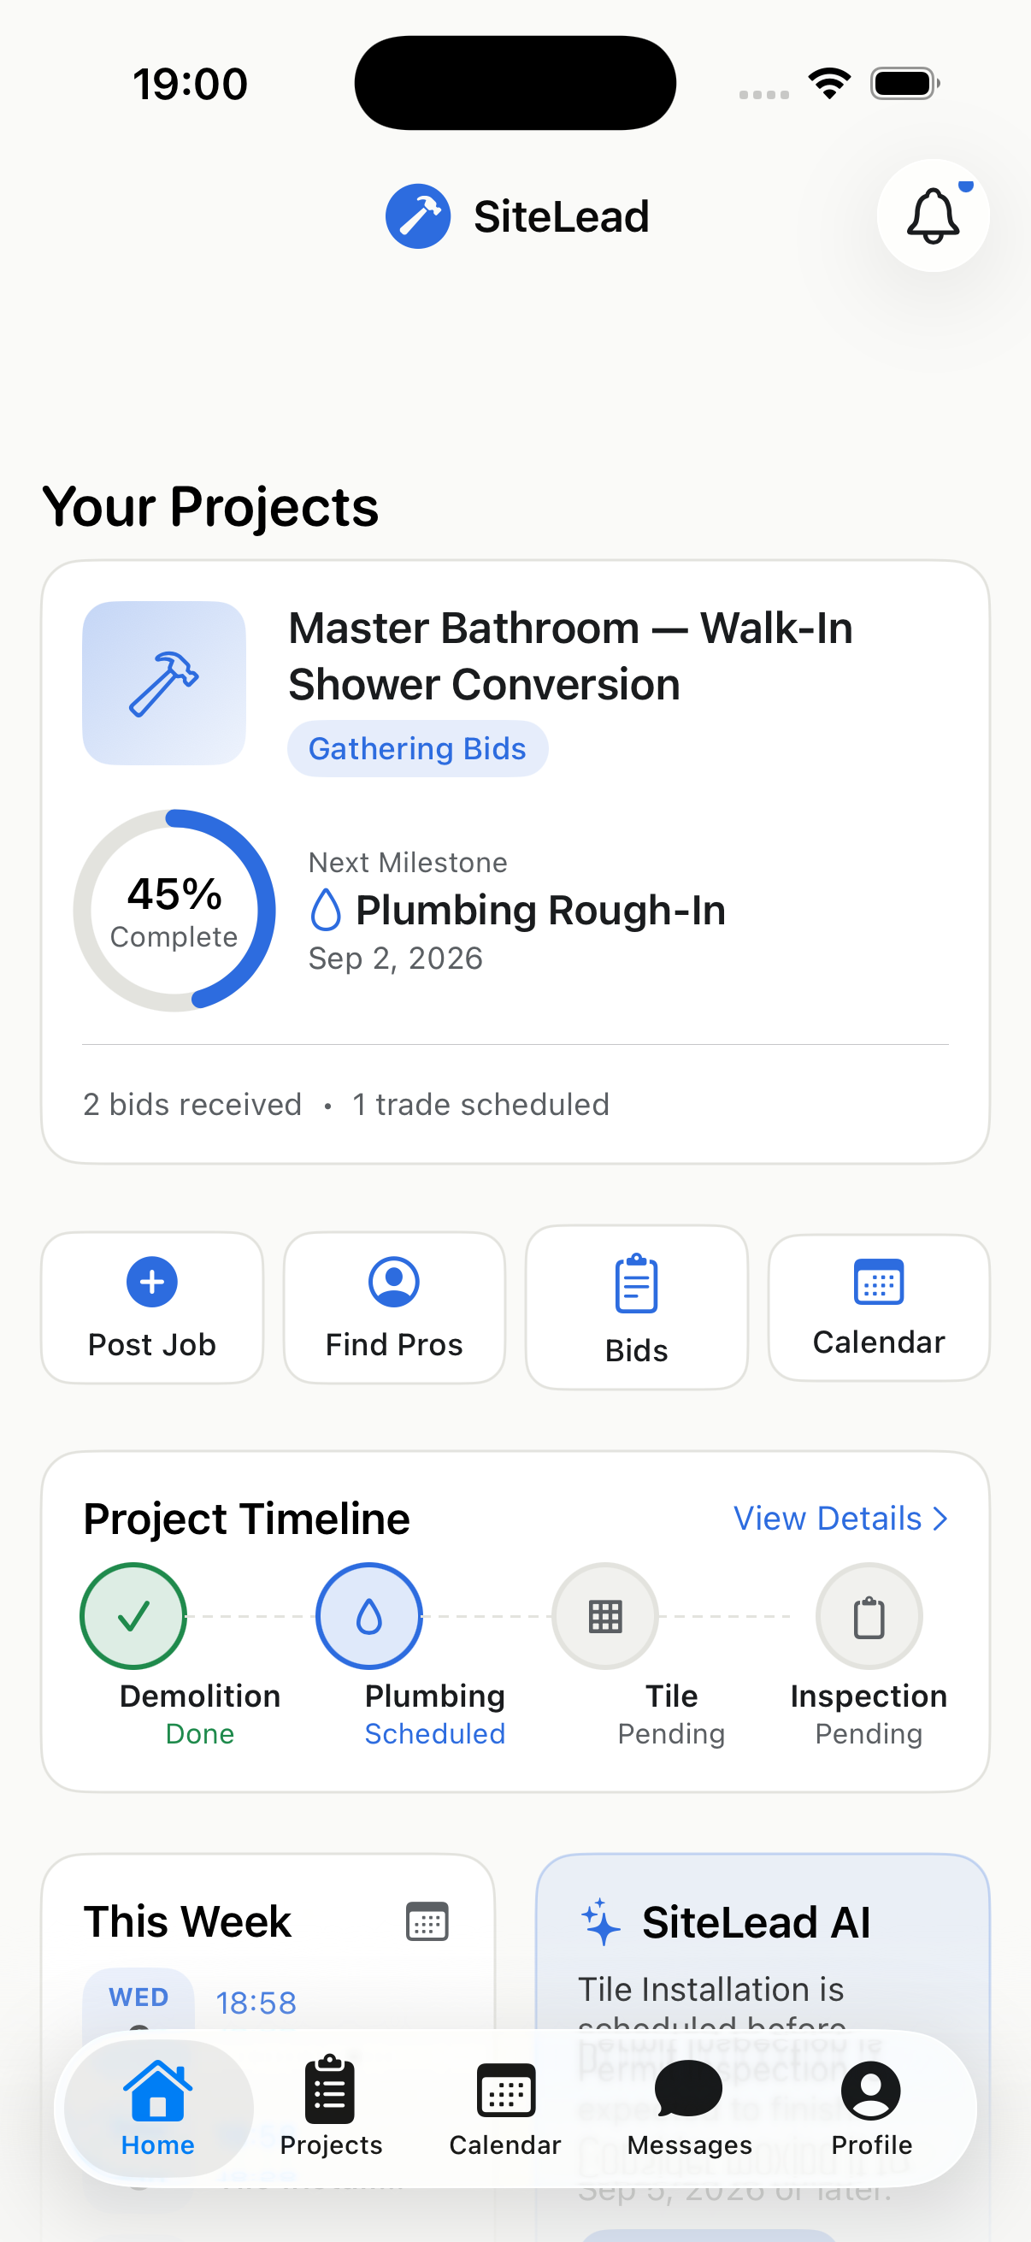The height and width of the screenshot is (2242, 1031).
Task: Switch to the Messages tab
Action: 689,2107
